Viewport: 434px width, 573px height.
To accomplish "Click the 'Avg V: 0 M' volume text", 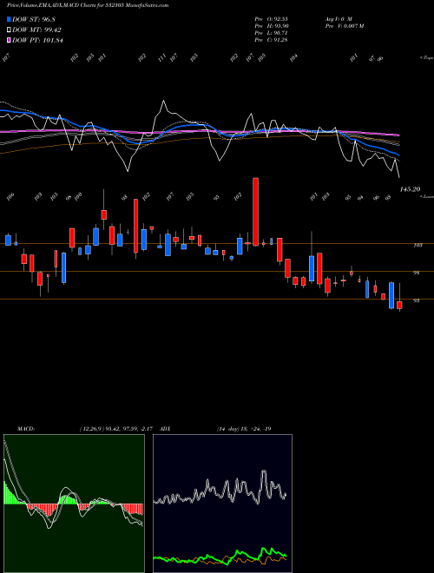I will 339,18.
